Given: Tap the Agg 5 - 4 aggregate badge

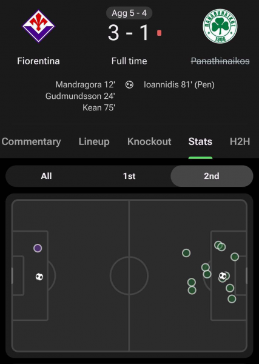Looking at the screenshot, I should pyautogui.click(x=129, y=13).
